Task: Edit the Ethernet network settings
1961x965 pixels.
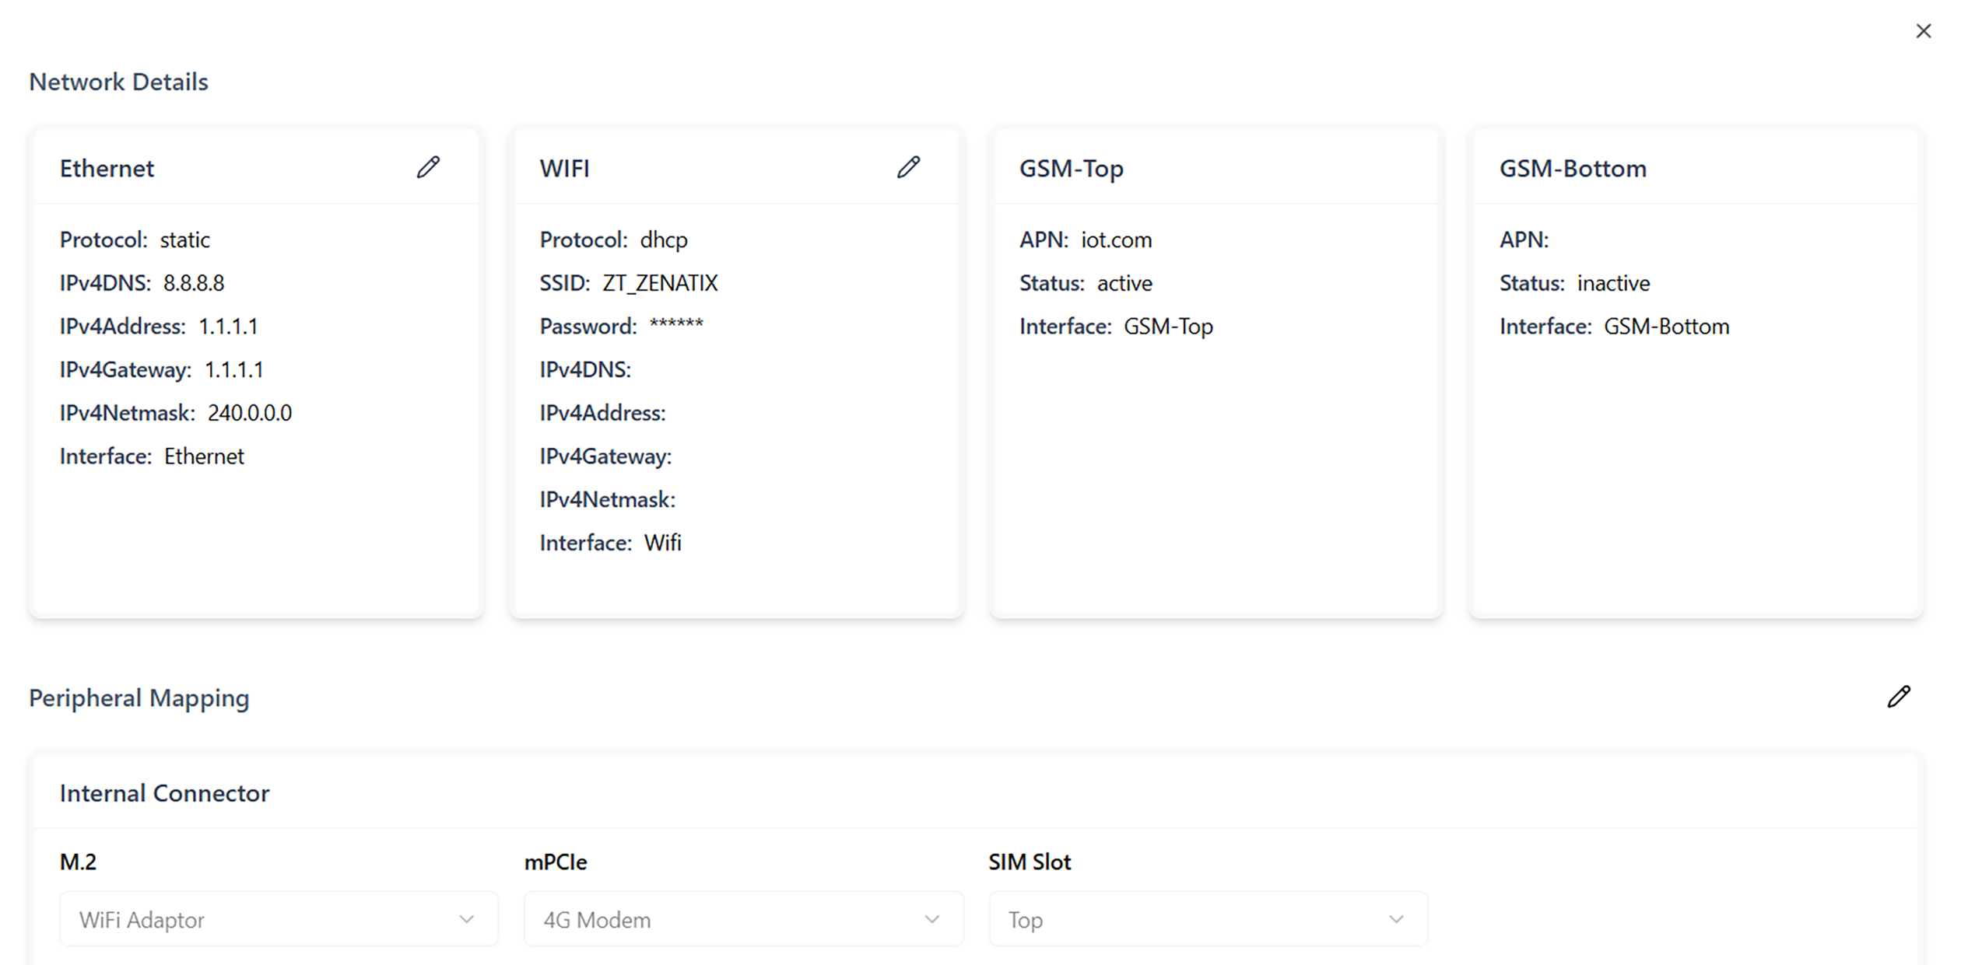Action: click(x=428, y=167)
